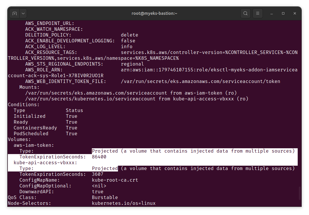Click the Volumes: heading
This screenshot has height=215, width=309.
click(19, 140)
